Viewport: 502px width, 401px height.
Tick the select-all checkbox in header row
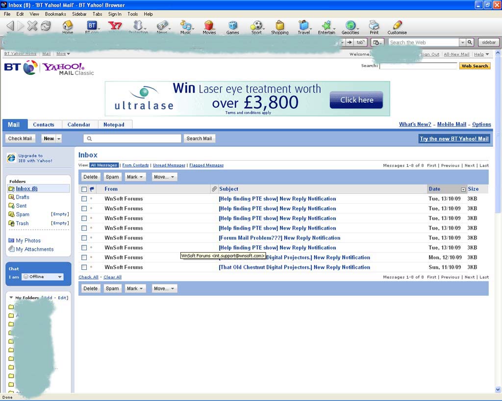[x=84, y=189]
